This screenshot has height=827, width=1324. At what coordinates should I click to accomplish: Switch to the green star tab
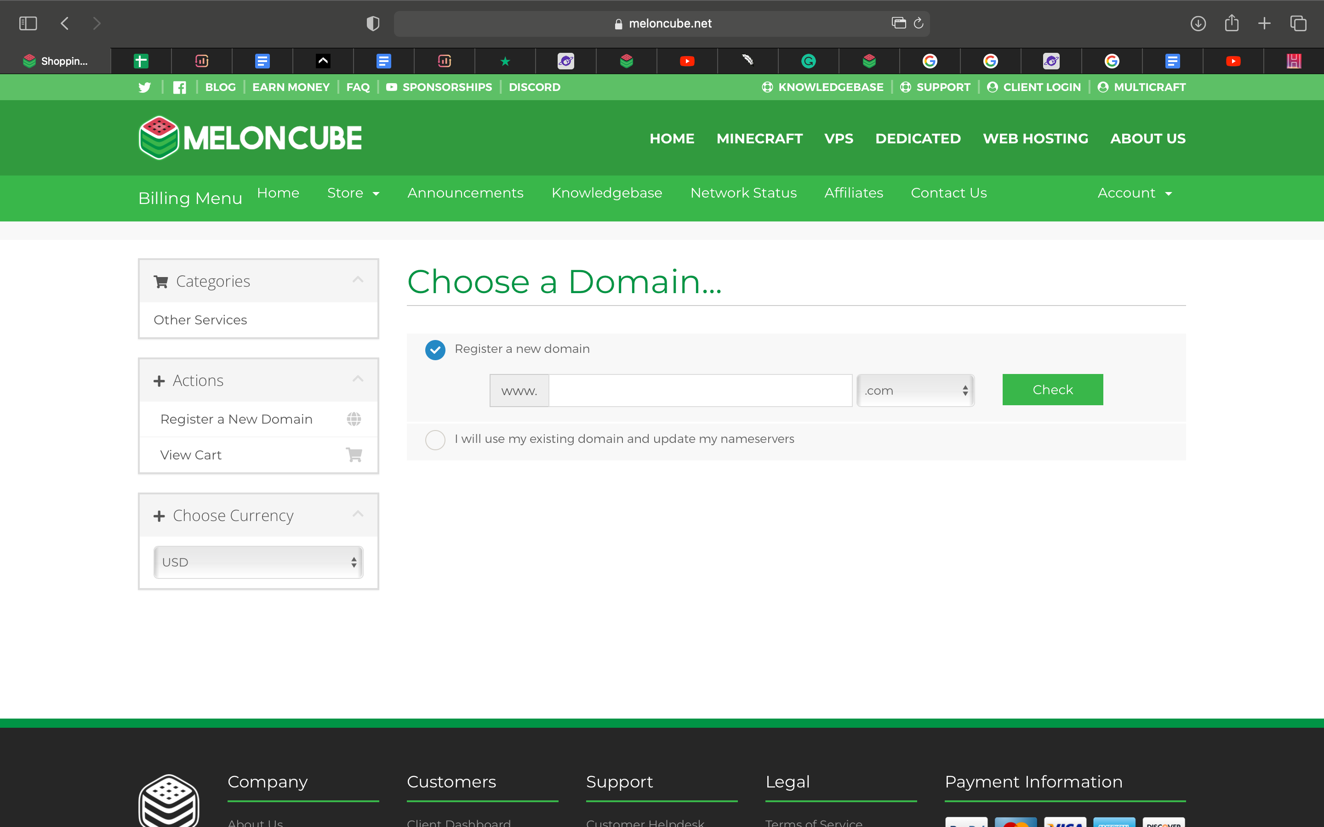[505, 61]
